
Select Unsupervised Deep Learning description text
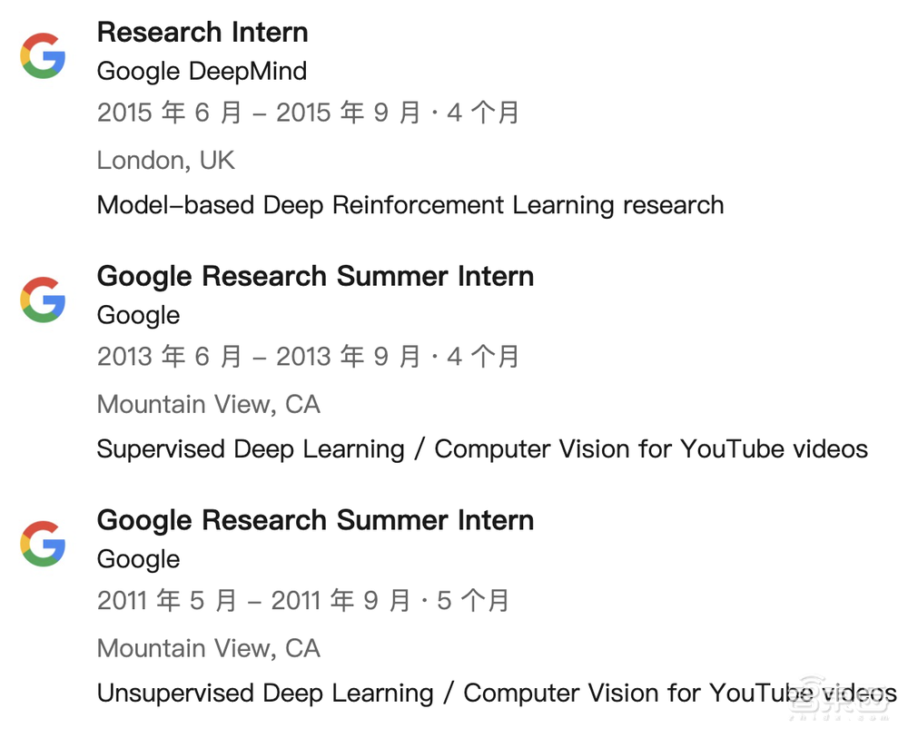pos(496,694)
